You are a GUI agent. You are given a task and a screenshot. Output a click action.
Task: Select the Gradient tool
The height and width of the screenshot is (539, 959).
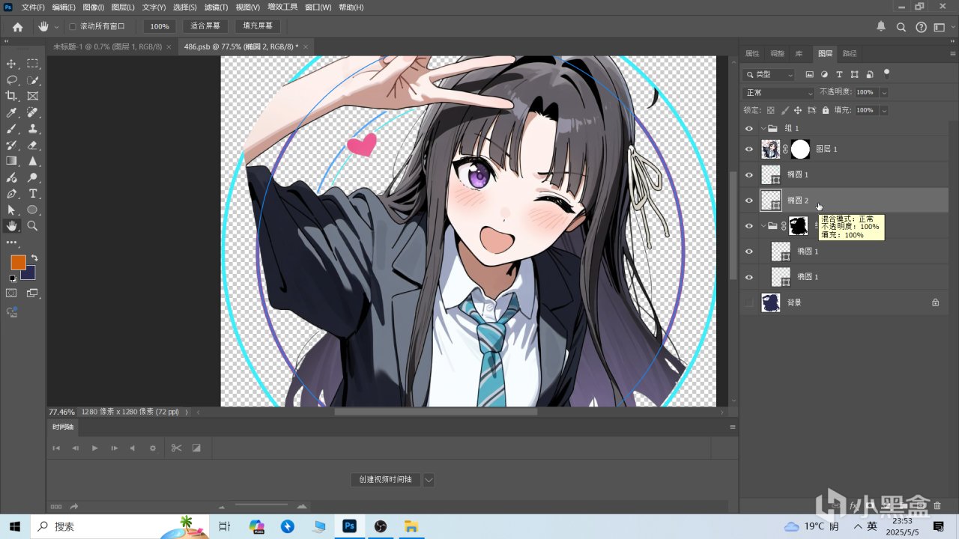(11, 161)
